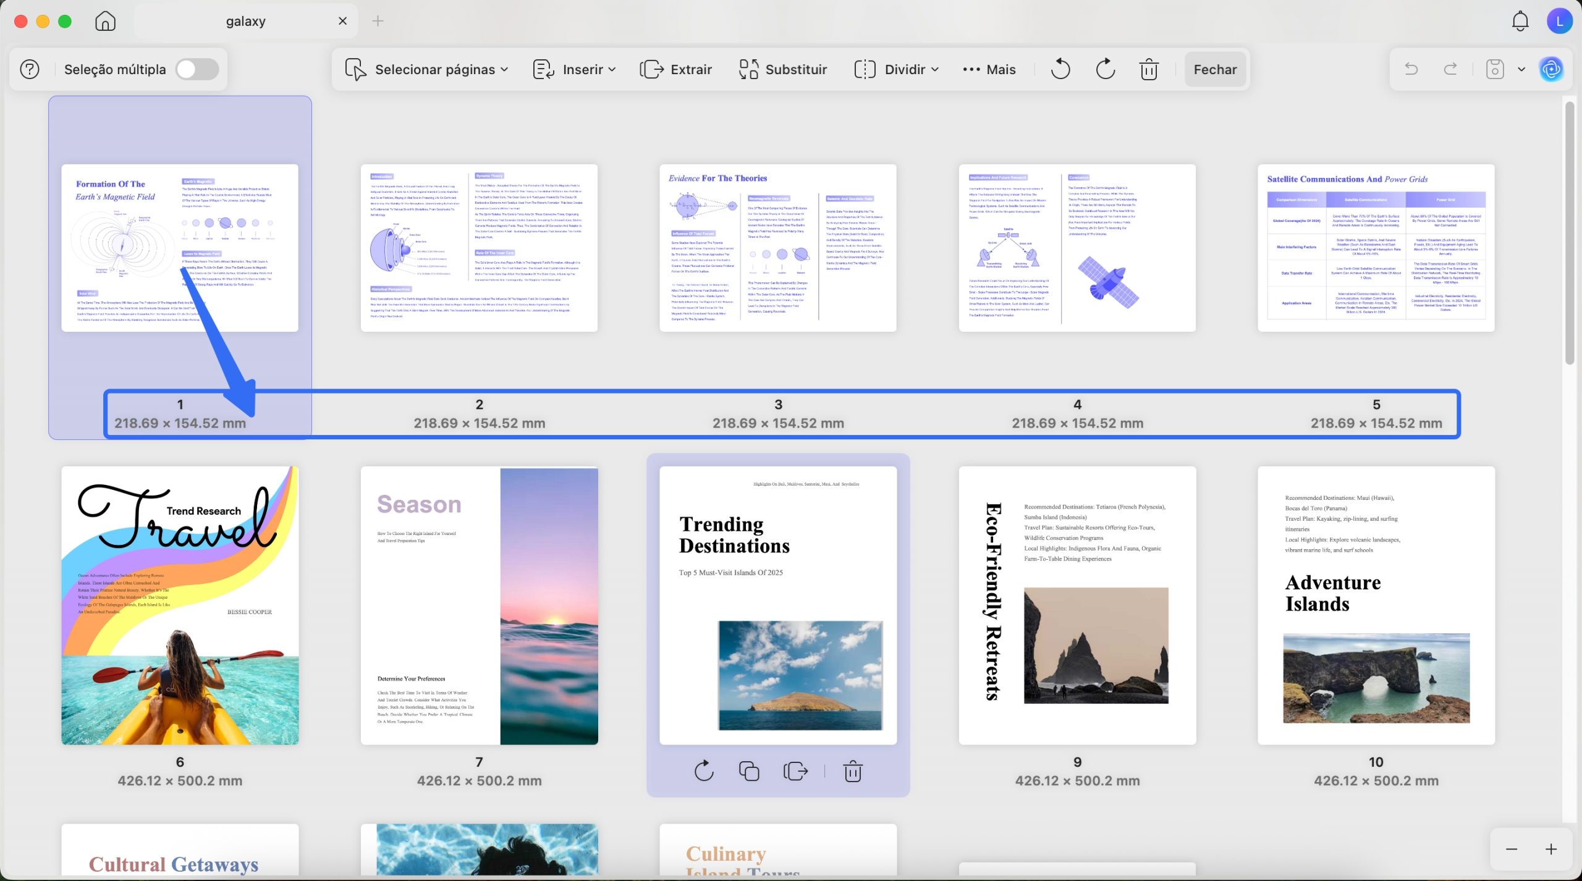Open the help question mark icon
Image resolution: width=1582 pixels, height=881 pixels.
(x=30, y=69)
